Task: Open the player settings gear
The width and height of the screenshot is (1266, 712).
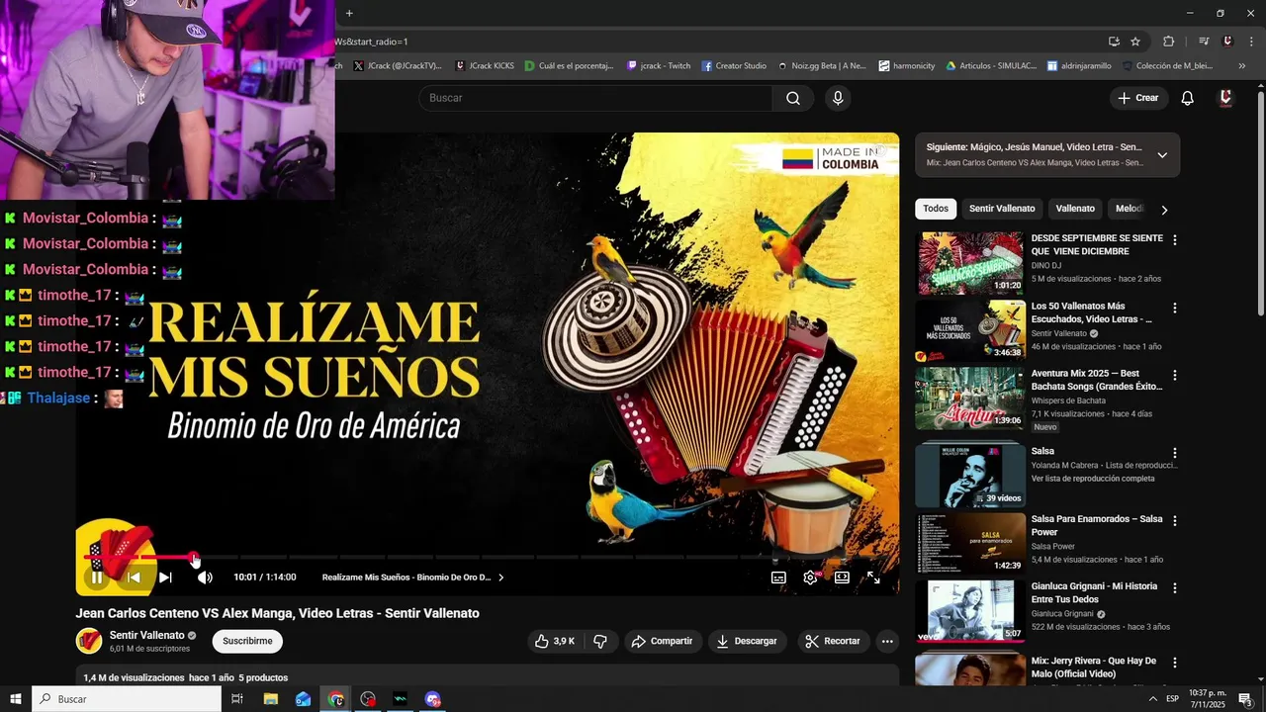Action: point(810,578)
